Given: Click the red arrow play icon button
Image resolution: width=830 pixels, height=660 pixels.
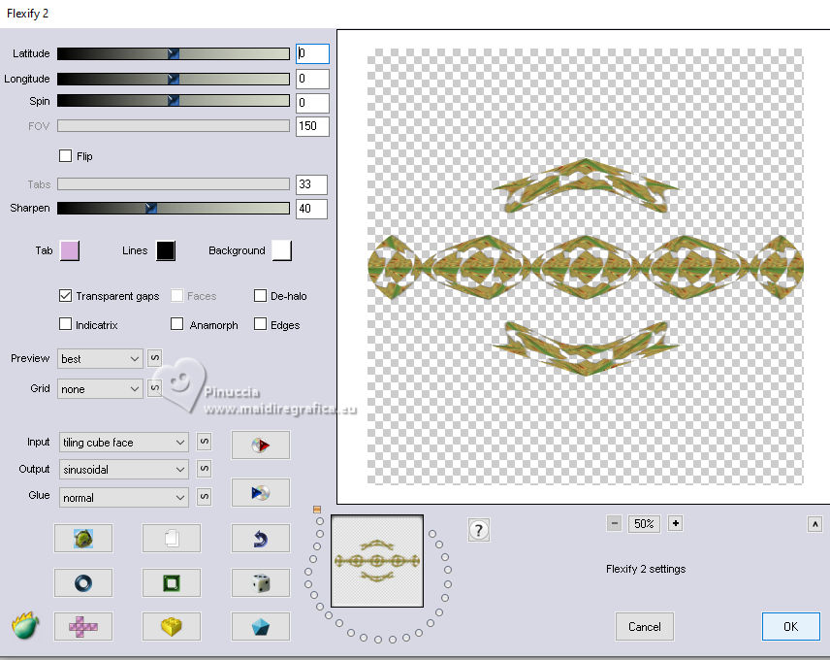Looking at the screenshot, I should point(261,445).
